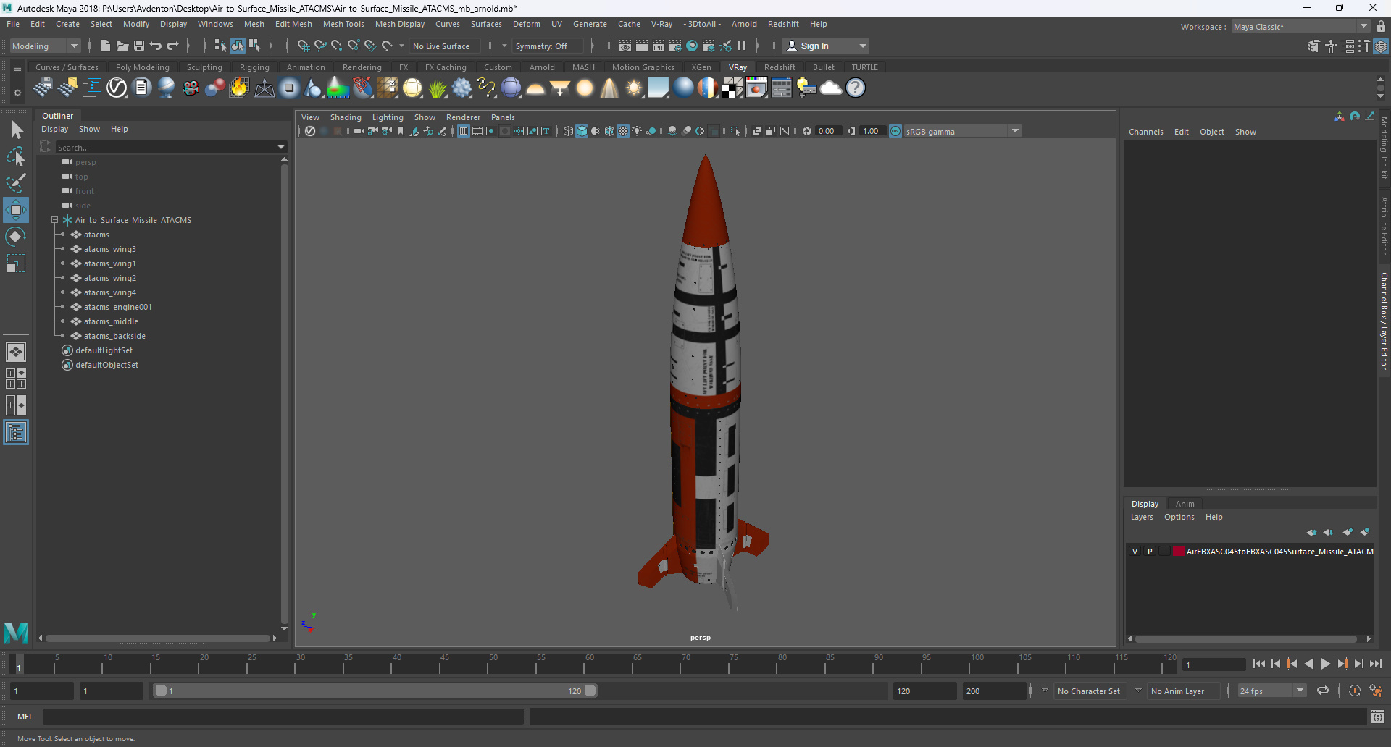
Task: Open render settings clapperboard gear icon
Action: (x=675, y=46)
